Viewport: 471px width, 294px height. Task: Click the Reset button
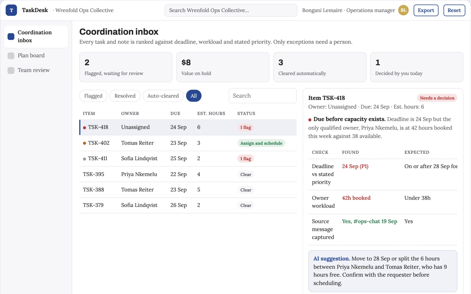[x=454, y=10]
